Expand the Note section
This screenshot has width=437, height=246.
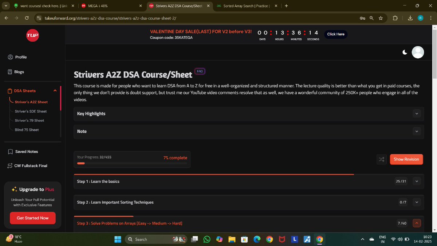coord(417,131)
